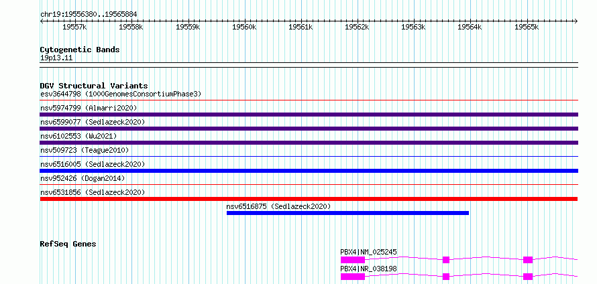This screenshot has width=597, height=284.
Task: Open variant nsv6599077 (Sedlazeck2020) label
Action: [93, 122]
